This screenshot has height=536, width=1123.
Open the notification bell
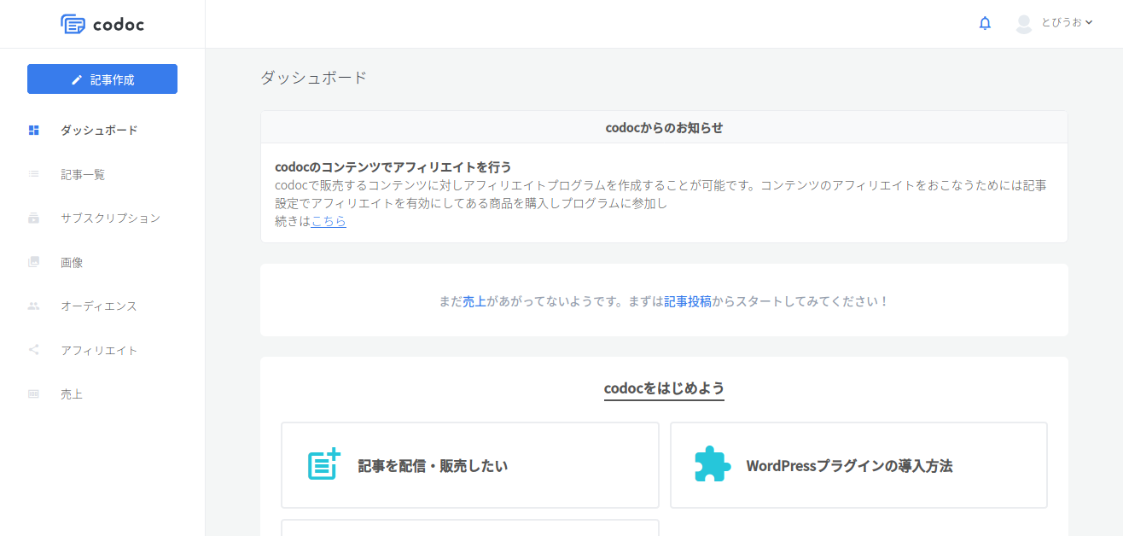[985, 23]
